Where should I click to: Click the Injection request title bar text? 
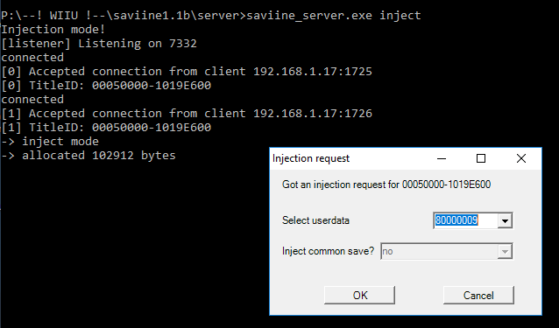[311, 158]
